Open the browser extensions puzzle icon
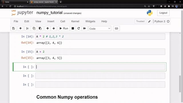This screenshot has height=103, width=183. tap(169, 6)
